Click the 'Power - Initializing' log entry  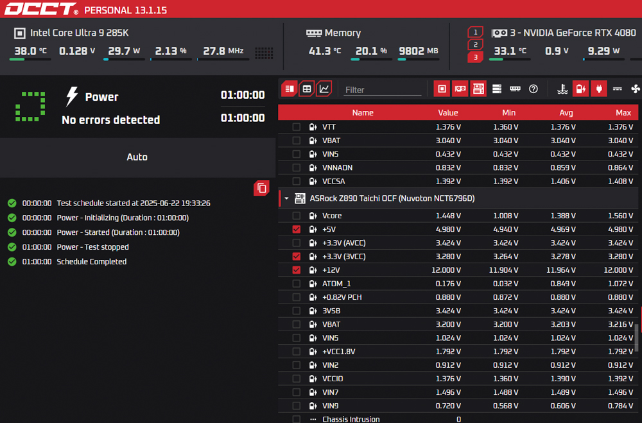click(123, 218)
